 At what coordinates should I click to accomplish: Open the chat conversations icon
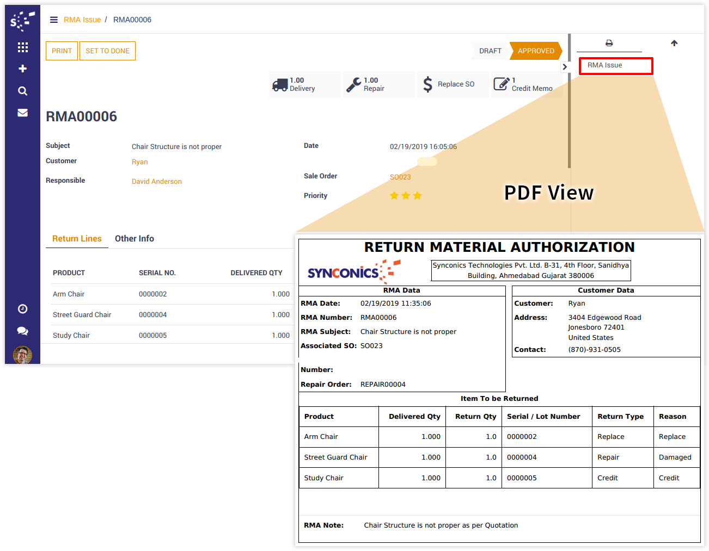pos(22,331)
